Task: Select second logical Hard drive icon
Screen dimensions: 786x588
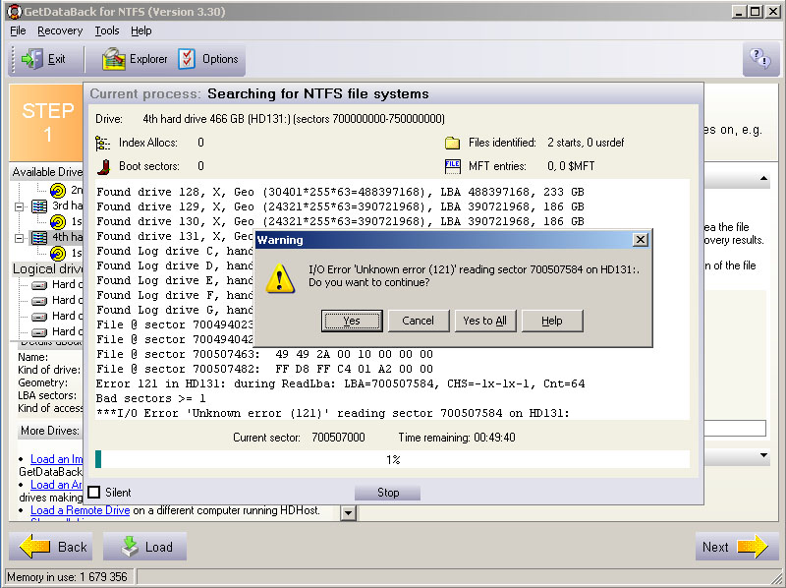Action: tap(39, 301)
